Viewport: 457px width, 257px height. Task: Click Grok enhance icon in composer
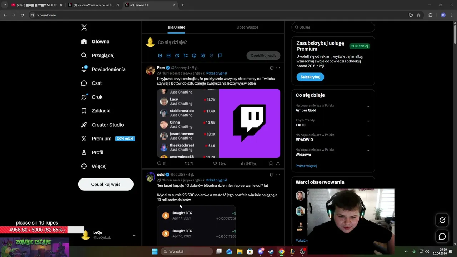pyautogui.click(x=177, y=56)
